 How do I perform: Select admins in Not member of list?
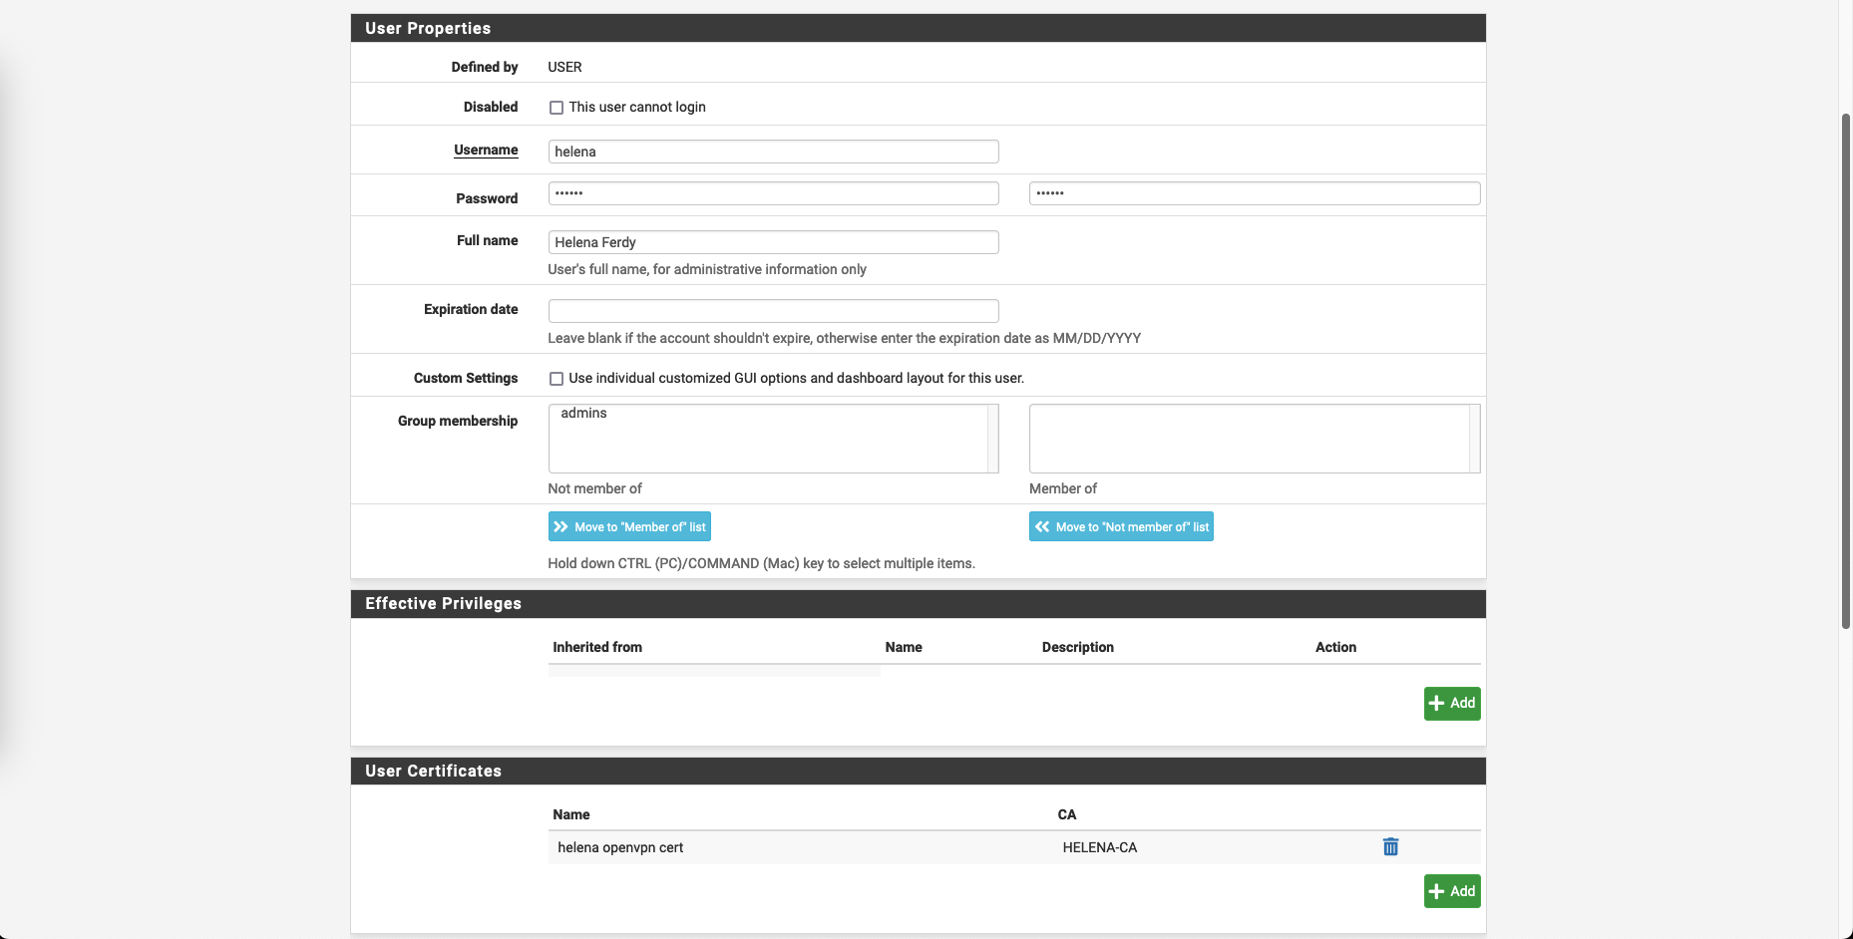click(584, 414)
